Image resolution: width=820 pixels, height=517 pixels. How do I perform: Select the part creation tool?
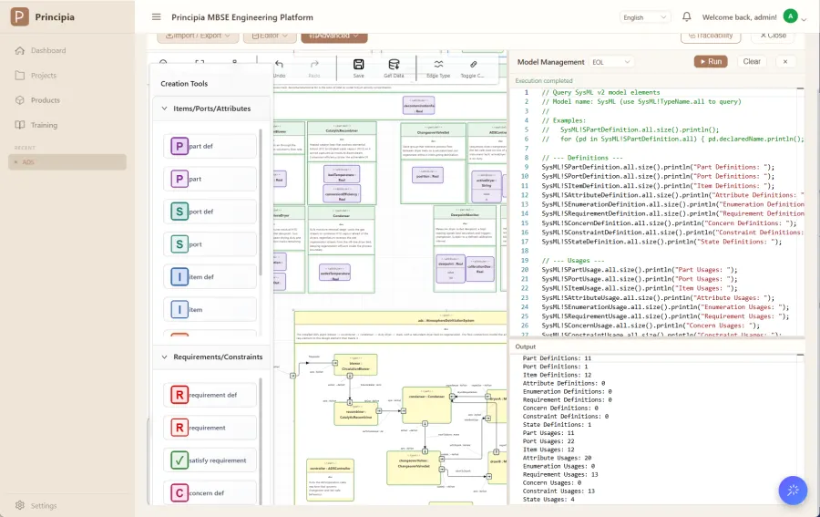click(x=210, y=179)
